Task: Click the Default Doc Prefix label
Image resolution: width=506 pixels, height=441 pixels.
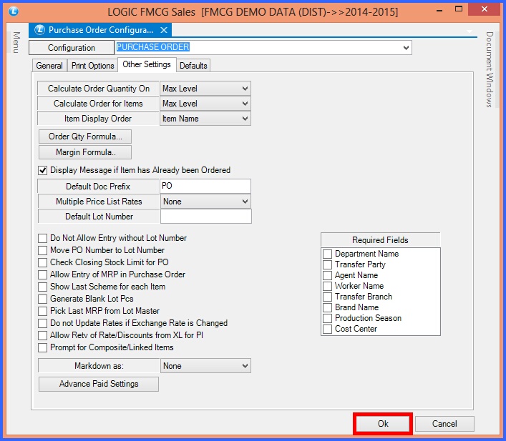Action: pyautogui.click(x=98, y=187)
